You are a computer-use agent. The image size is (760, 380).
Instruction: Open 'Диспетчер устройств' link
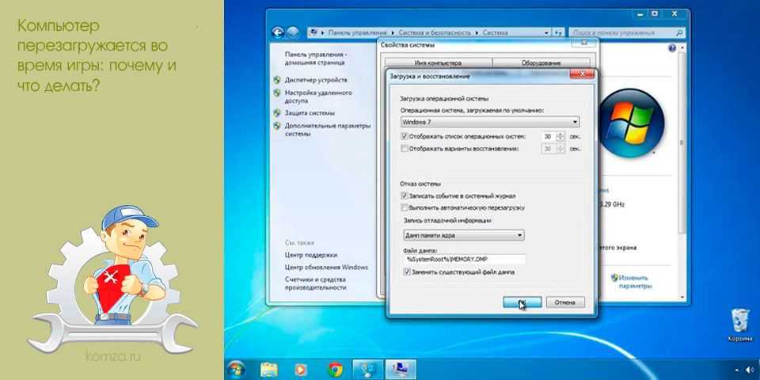(316, 80)
